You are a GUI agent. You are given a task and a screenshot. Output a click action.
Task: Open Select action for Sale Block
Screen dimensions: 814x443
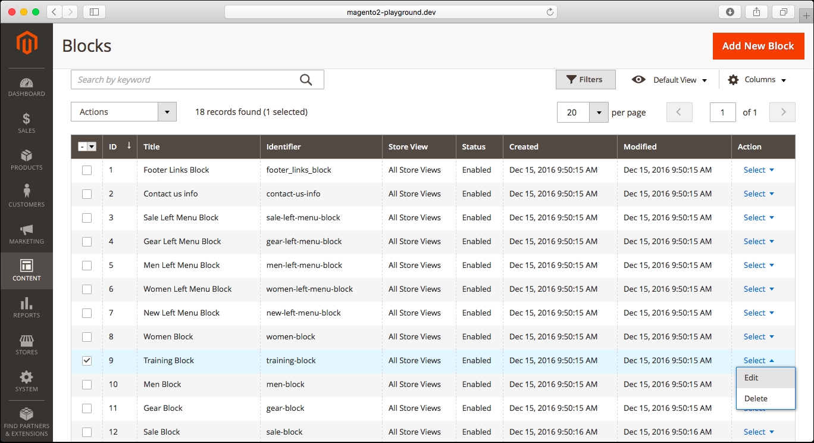tap(759, 432)
